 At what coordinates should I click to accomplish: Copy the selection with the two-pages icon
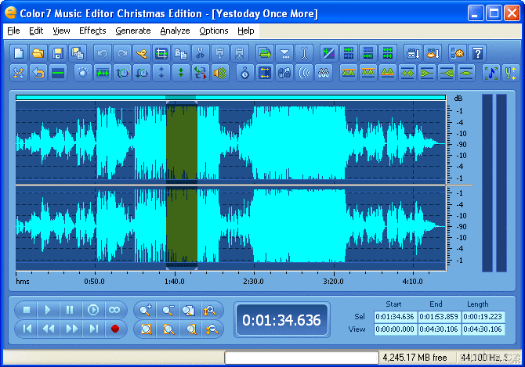[181, 53]
